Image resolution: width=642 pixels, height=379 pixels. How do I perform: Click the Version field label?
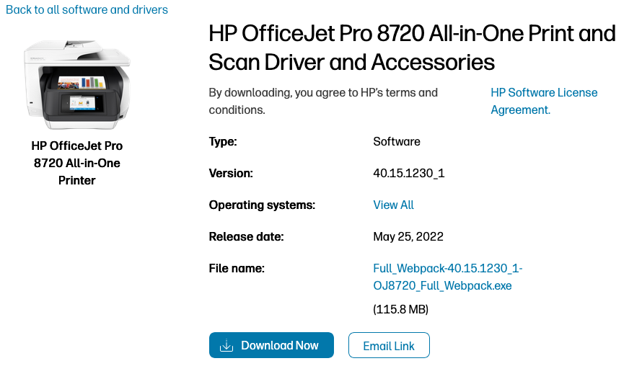coord(231,173)
